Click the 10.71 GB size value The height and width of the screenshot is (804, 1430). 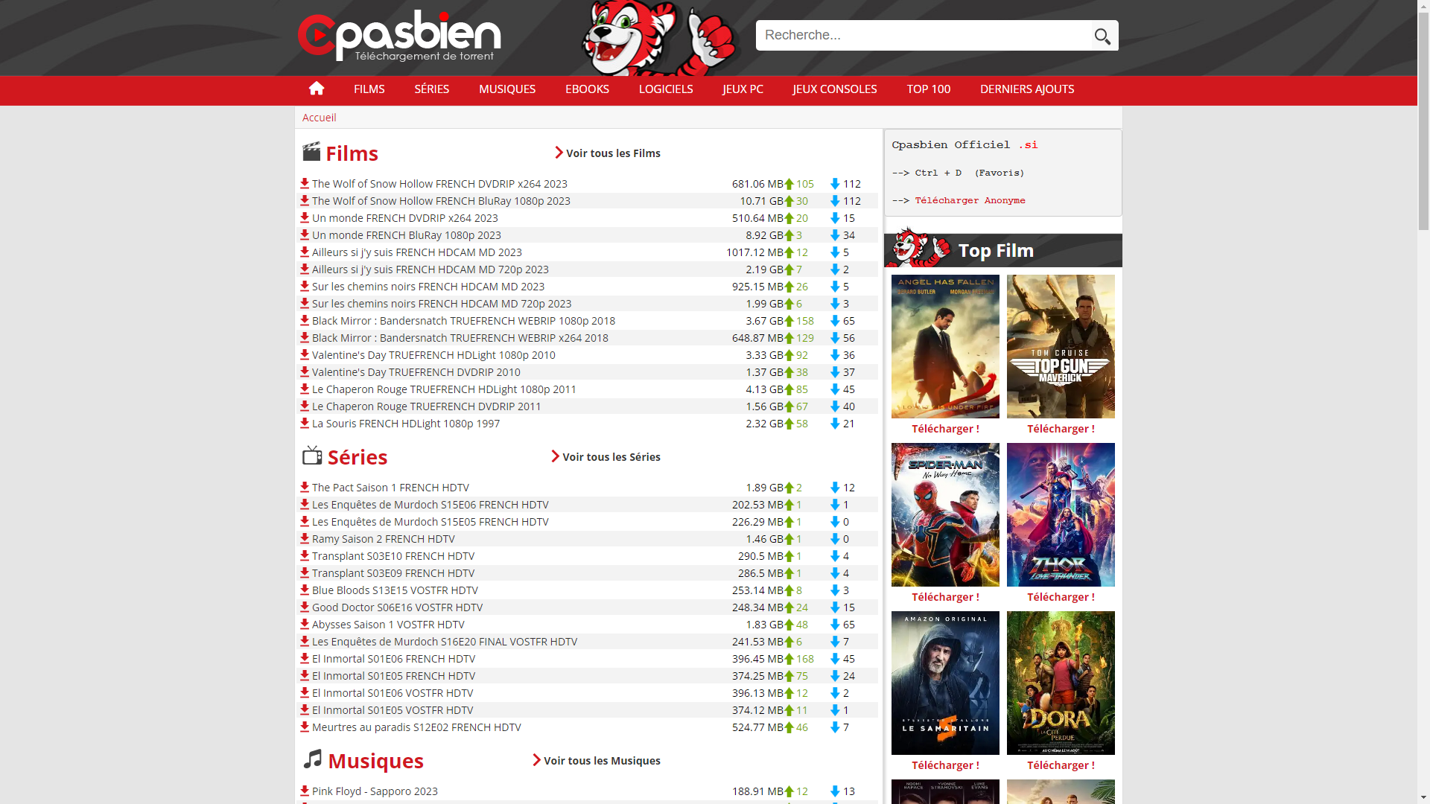pos(761,201)
